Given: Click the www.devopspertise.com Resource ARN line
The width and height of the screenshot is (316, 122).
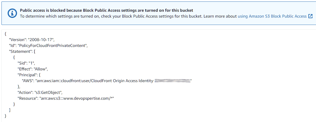Looking at the screenshot, I should pos(66,98).
